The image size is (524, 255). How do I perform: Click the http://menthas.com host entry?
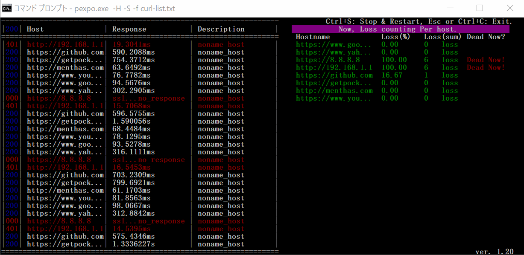(64, 67)
